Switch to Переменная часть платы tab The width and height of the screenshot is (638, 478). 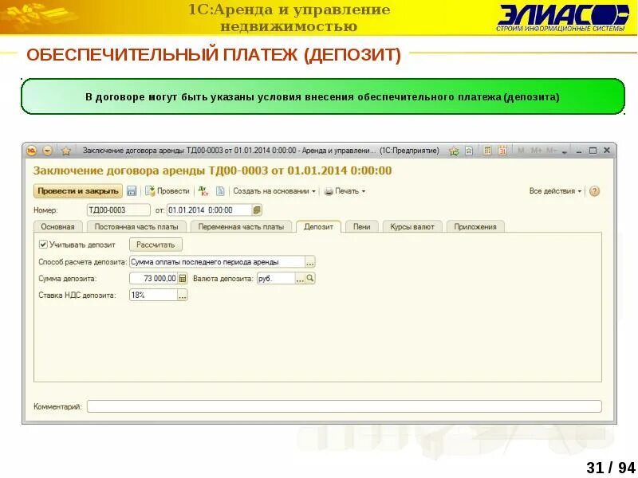[241, 227]
